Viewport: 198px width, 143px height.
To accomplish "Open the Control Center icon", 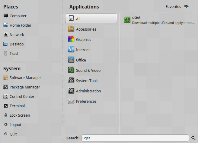I will click(x=6, y=97).
